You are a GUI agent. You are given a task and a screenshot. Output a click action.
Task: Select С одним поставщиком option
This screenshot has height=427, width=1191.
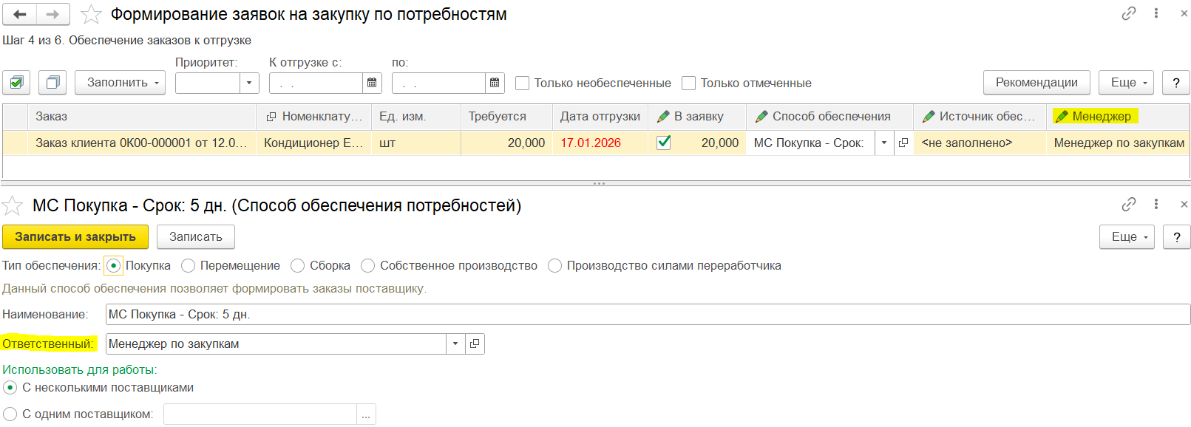coord(10,414)
